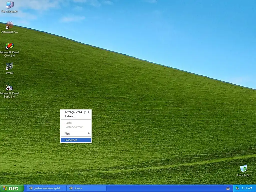Screen dimensions: 256x192
Task: Open the New context menu entry
Action: coord(76,133)
